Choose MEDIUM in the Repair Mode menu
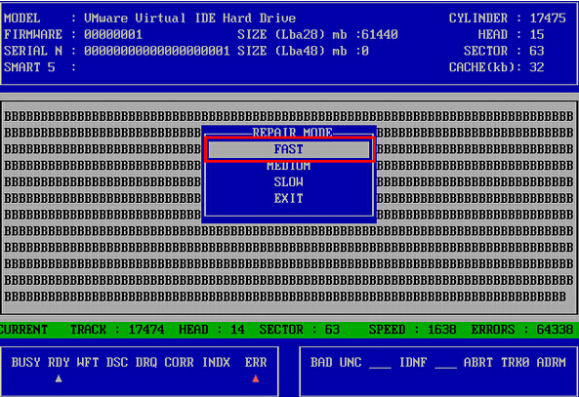Screen dimensions: 579x397 click(x=289, y=166)
